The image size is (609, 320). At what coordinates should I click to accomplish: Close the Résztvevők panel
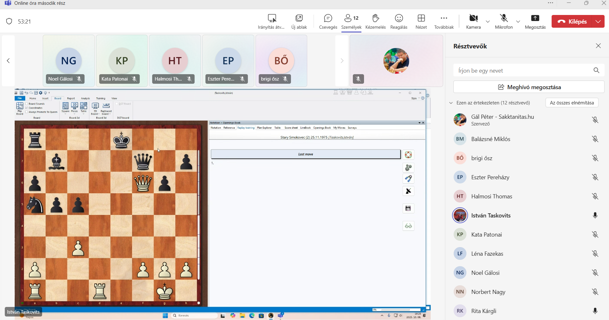tap(598, 46)
